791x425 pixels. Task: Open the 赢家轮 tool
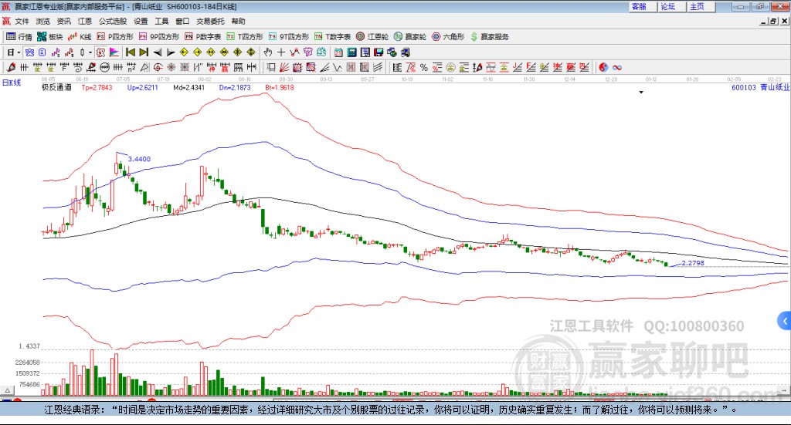pyautogui.click(x=410, y=37)
